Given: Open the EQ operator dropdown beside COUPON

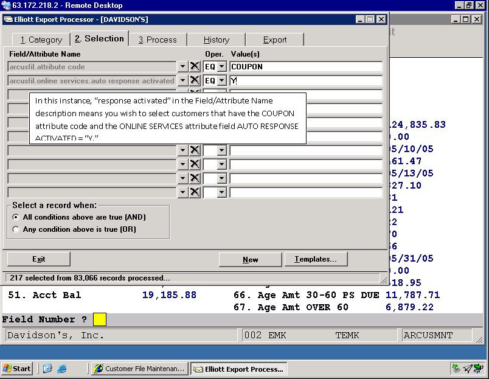Looking at the screenshot, I should (222, 66).
